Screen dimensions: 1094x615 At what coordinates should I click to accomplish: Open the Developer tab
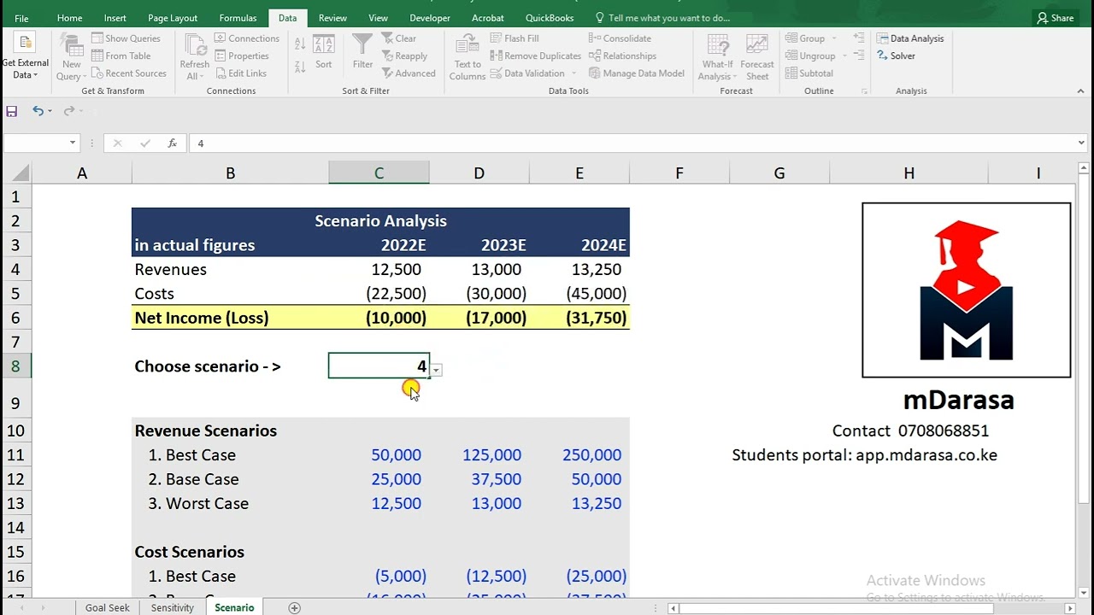pos(431,18)
